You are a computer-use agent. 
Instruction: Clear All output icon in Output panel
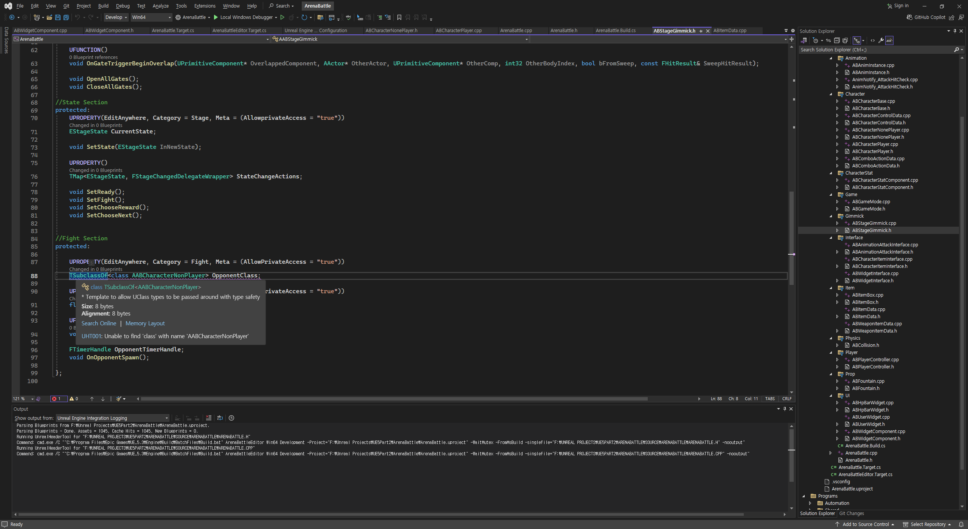[x=209, y=418]
